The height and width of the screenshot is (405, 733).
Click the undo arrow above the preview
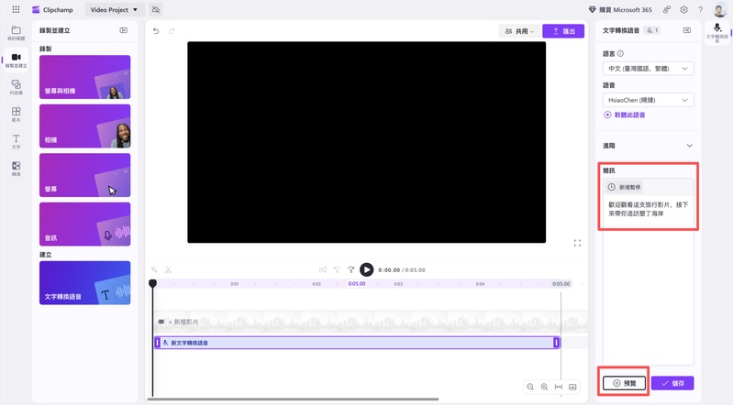pyautogui.click(x=156, y=31)
